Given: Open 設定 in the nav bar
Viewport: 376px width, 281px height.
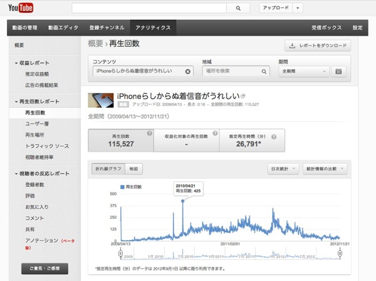Looking at the screenshot, I should [x=357, y=28].
